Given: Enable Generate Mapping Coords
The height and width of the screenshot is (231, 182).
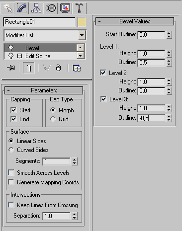Looking at the screenshot, I should (x=11, y=182).
